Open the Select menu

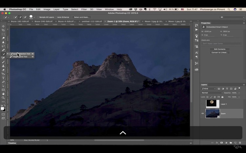click(74, 9)
